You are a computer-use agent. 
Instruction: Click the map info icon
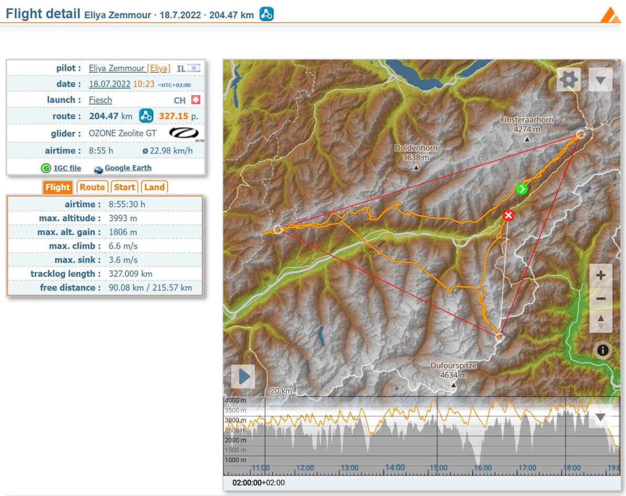pos(602,350)
